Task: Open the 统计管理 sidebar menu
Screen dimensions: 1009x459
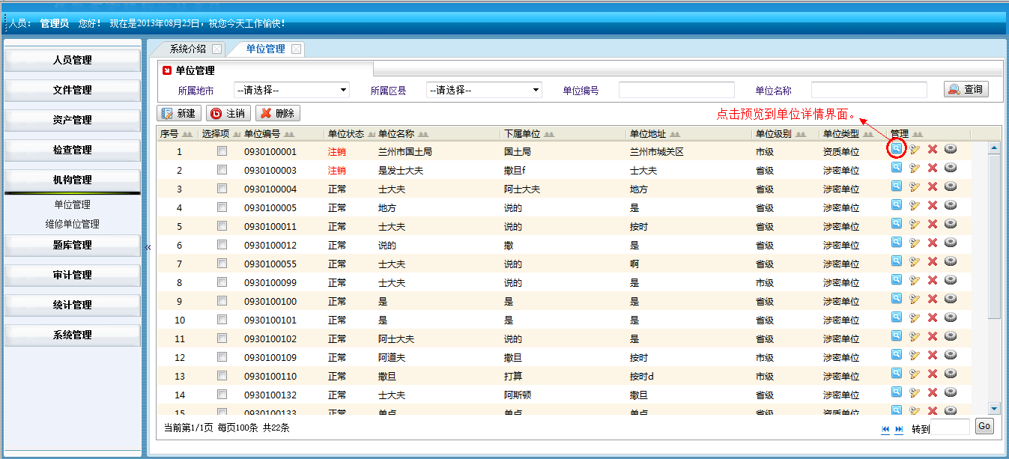Action: tap(73, 305)
